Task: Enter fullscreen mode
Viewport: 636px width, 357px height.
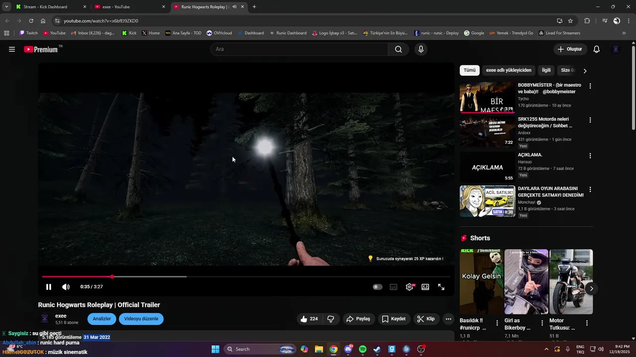Action: [x=441, y=287]
